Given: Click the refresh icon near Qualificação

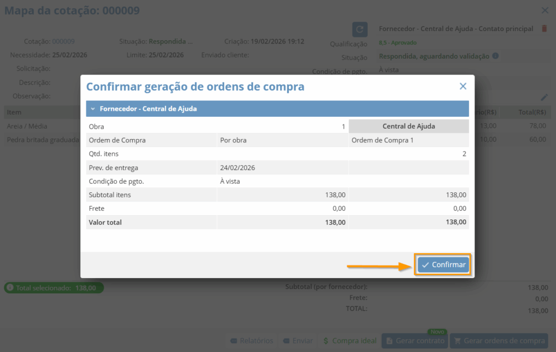Looking at the screenshot, I should tap(359, 29).
